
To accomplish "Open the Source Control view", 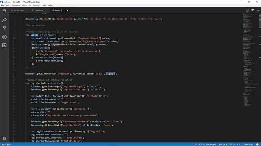I will click(4, 28).
